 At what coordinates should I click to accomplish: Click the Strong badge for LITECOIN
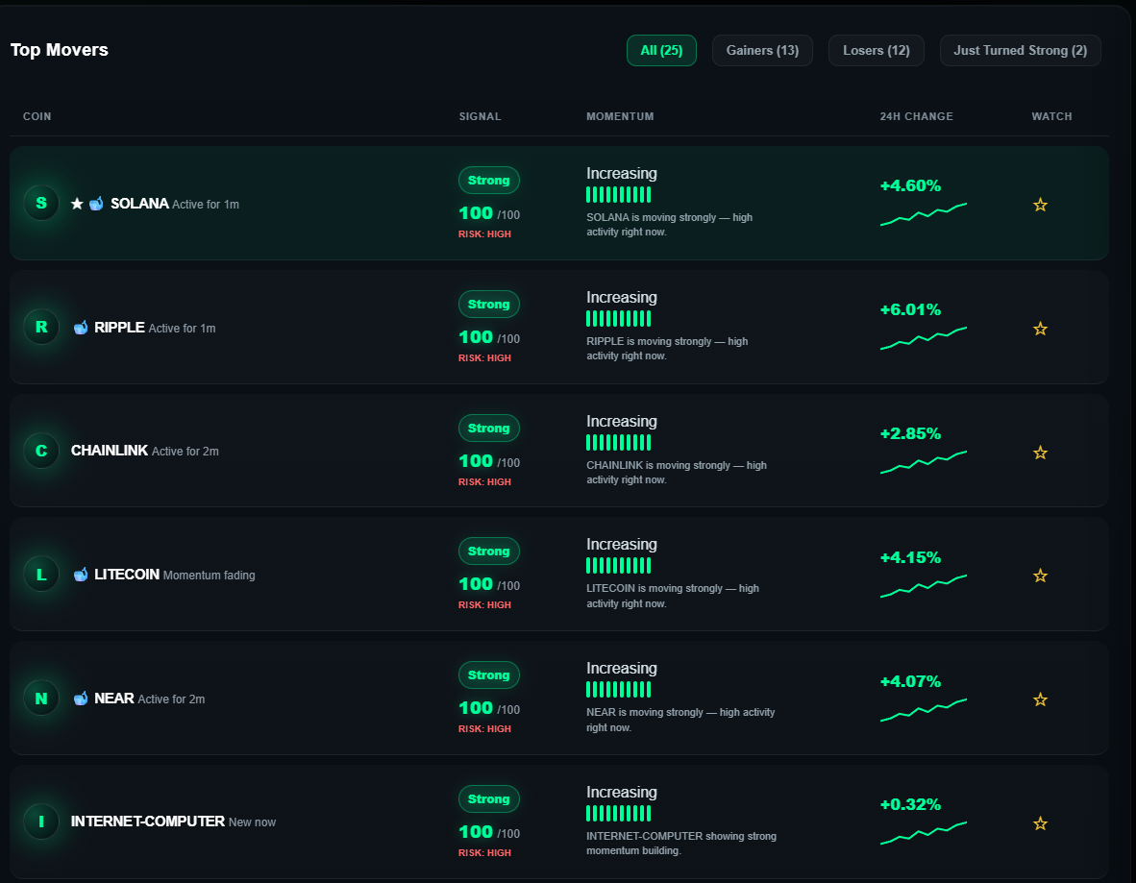tap(489, 552)
